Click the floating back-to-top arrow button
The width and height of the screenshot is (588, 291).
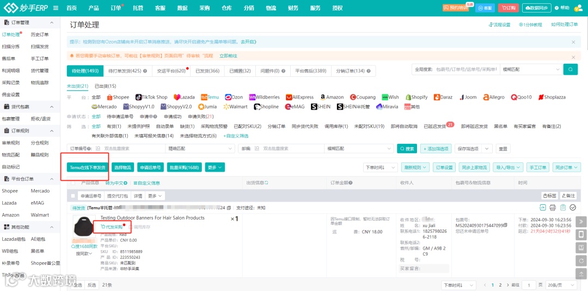(x=581, y=274)
